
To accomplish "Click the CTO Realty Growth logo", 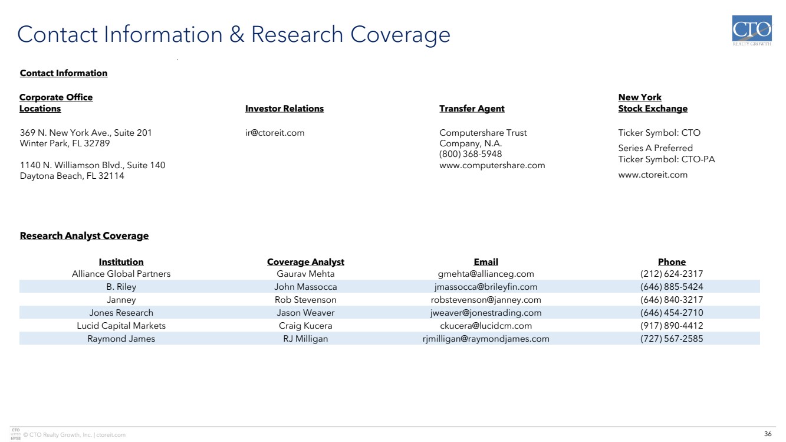I will (x=751, y=31).
